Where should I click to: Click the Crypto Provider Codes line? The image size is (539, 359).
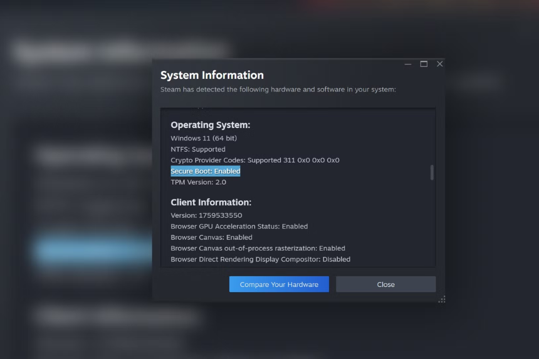(x=254, y=160)
